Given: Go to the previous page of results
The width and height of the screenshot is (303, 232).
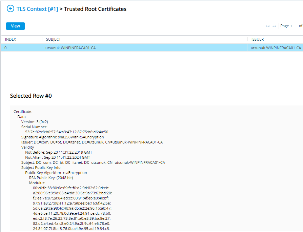Looking at the screenshot, I should (275, 26).
